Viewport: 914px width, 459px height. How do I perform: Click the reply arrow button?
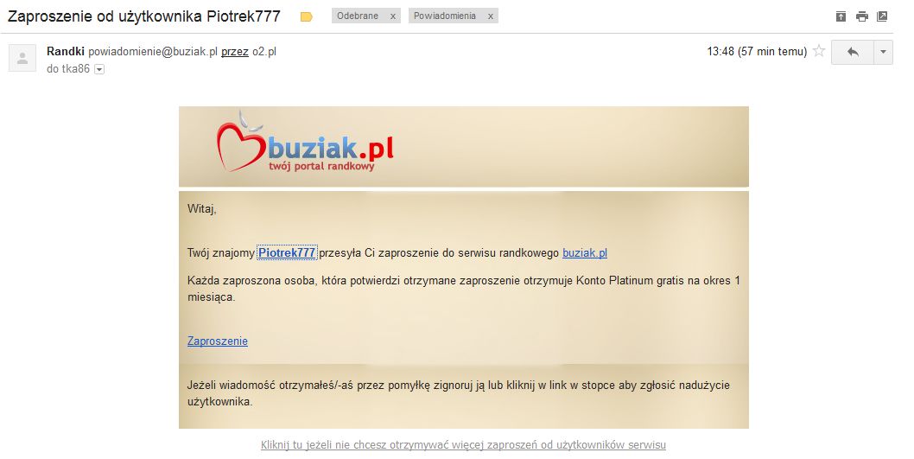(x=852, y=52)
